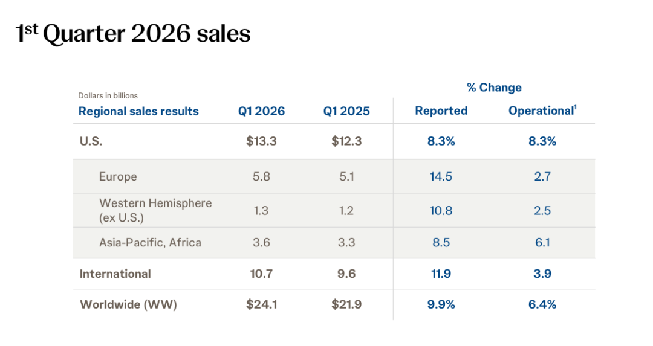The height and width of the screenshot is (346, 653).
Task: Click the 'Asia-Pacific, Africa' row label
Action: [x=150, y=243]
